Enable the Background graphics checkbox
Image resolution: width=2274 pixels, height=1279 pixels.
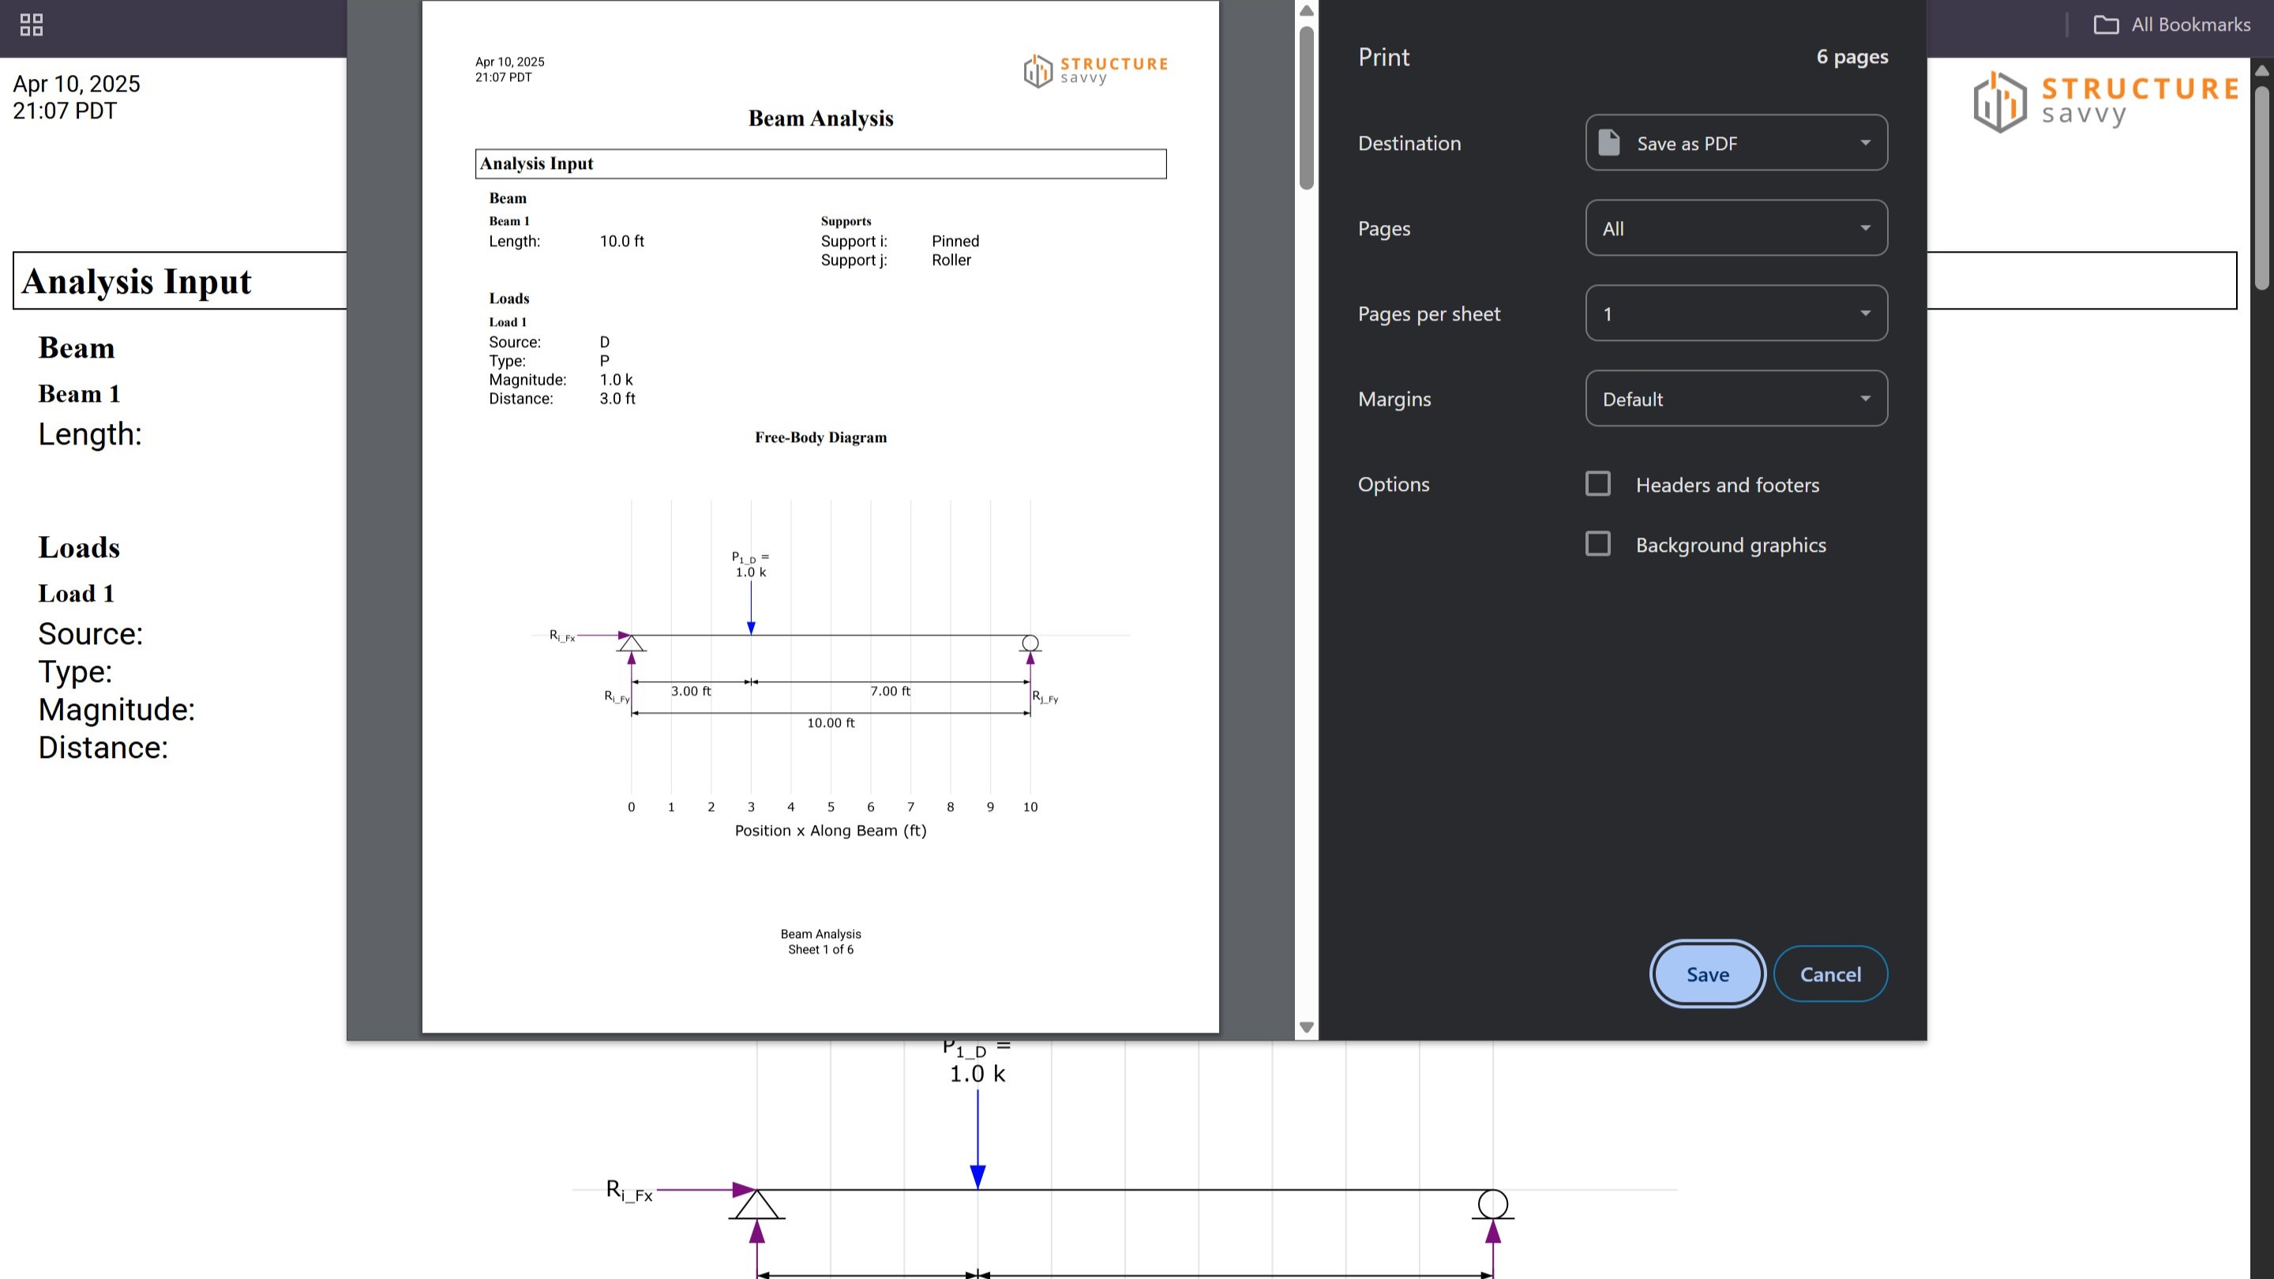(x=1598, y=544)
